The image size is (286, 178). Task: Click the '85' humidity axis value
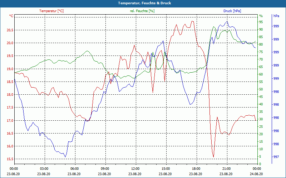(261, 37)
